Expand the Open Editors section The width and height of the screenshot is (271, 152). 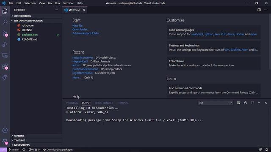click(36, 16)
